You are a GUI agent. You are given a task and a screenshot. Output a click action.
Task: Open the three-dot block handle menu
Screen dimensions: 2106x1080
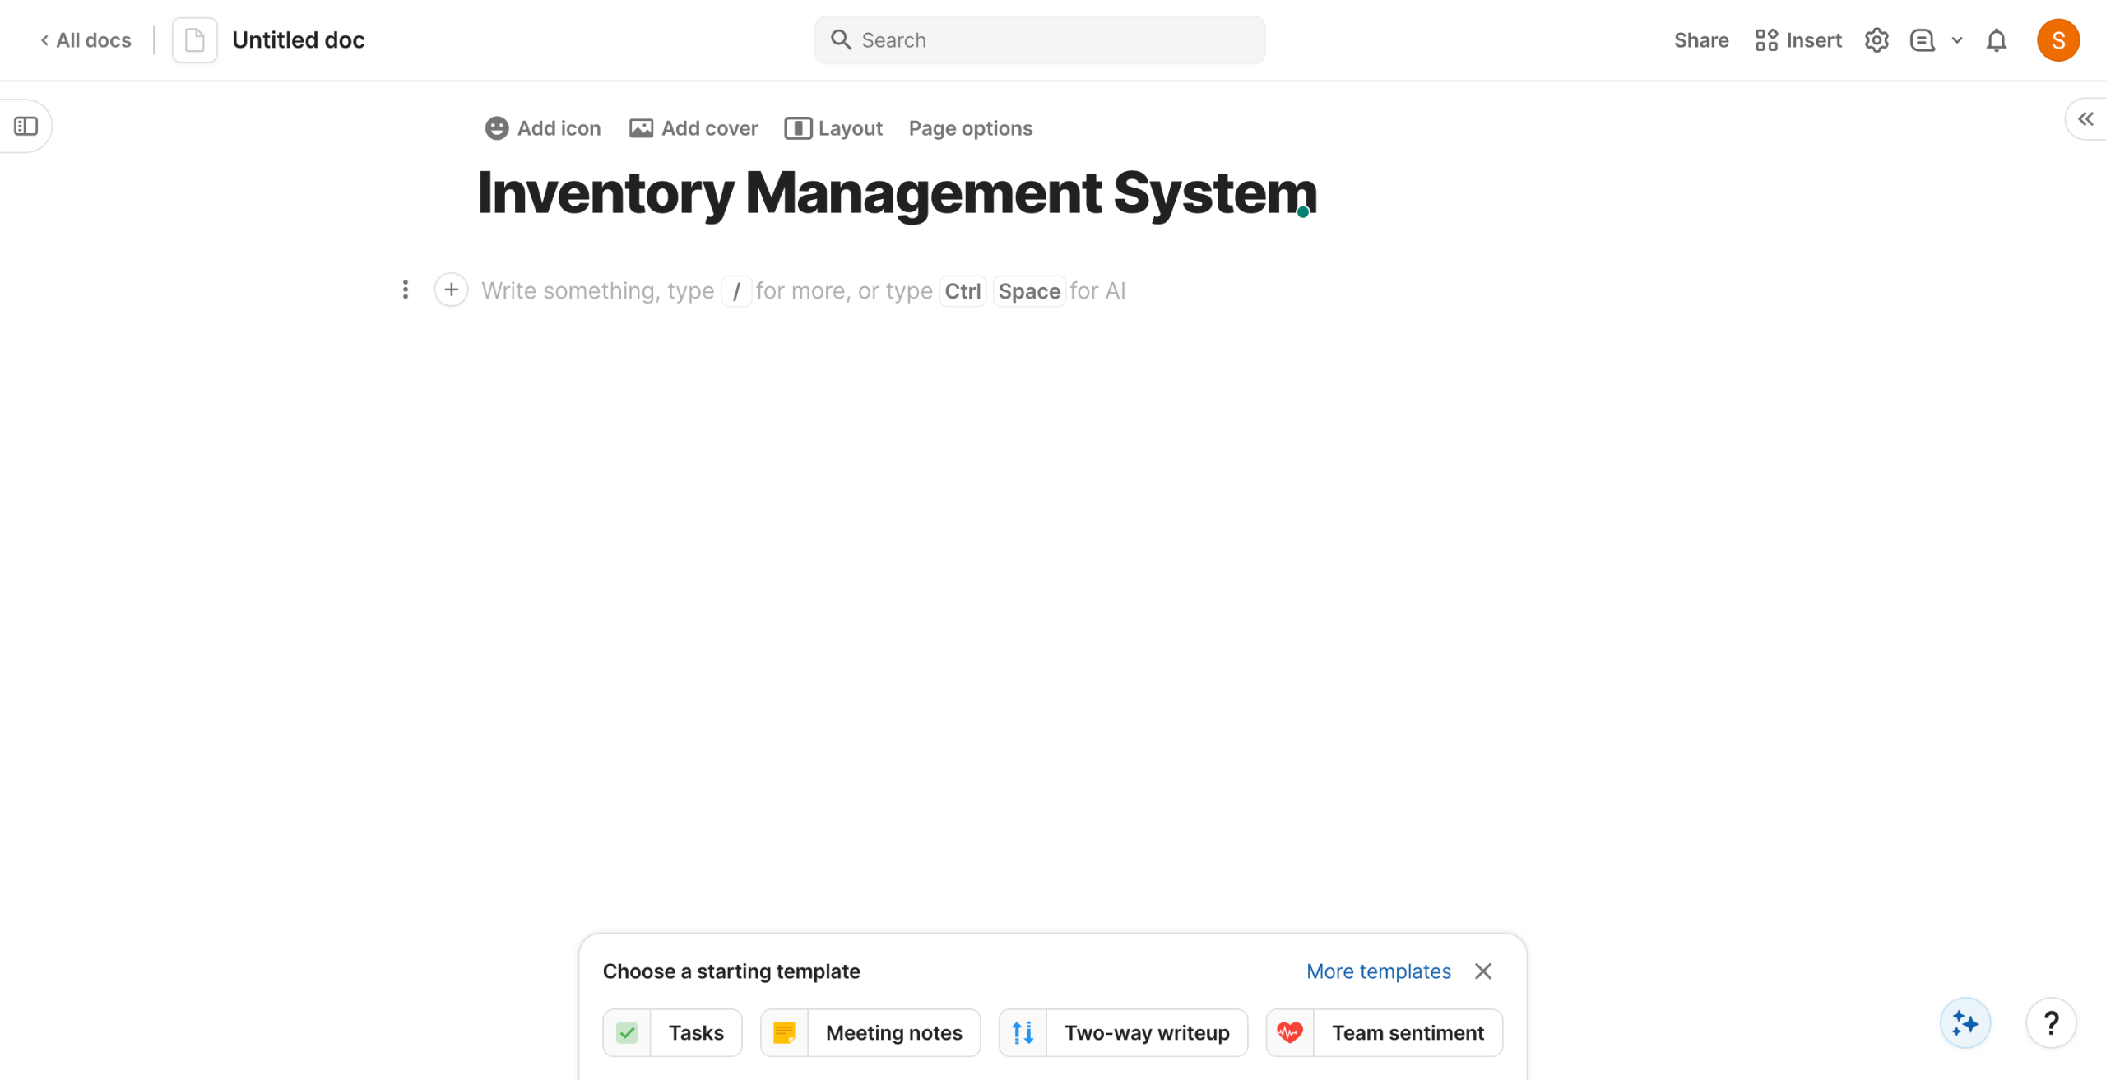pos(405,290)
